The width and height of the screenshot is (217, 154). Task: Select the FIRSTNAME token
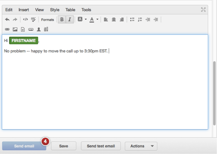coord(23,41)
